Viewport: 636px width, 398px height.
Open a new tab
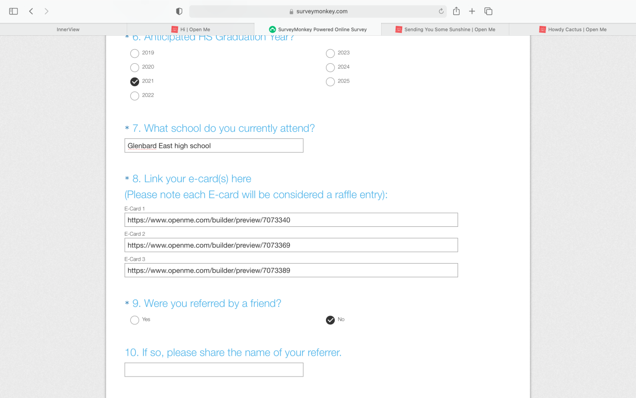click(472, 11)
